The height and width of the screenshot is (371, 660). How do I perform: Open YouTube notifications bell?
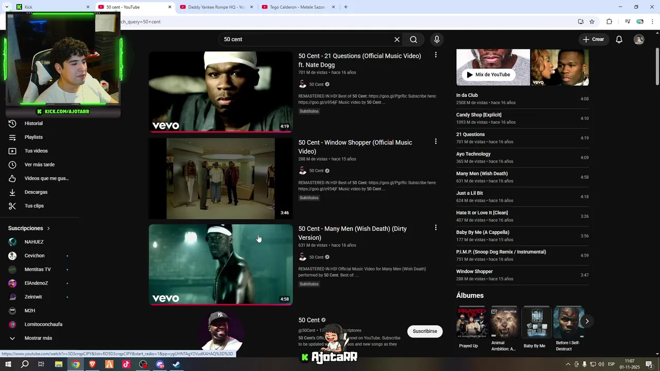click(619, 40)
